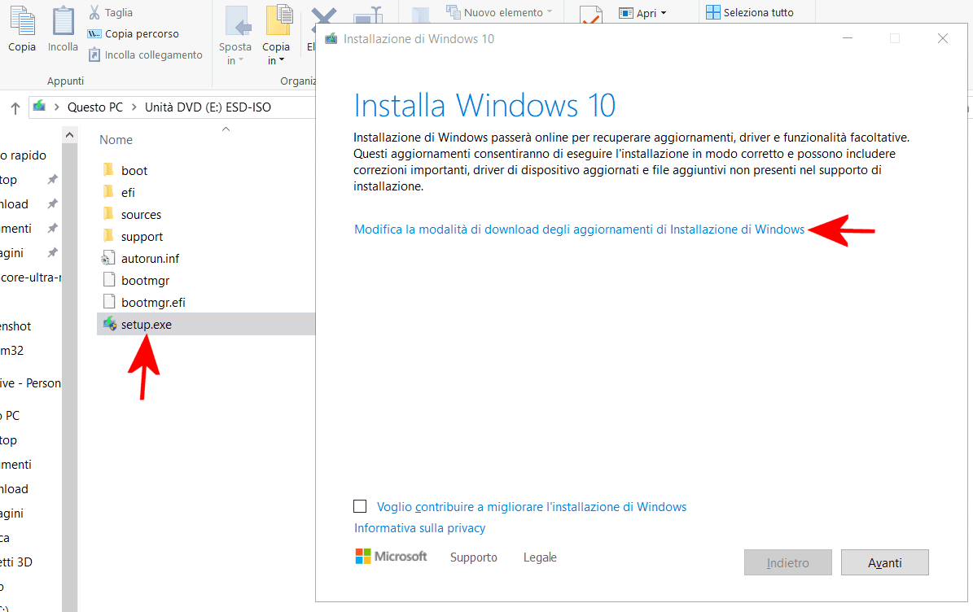Select the bootmgr.efi file icon
Image resolution: width=973 pixels, height=612 pixels.
pos(109,302)
